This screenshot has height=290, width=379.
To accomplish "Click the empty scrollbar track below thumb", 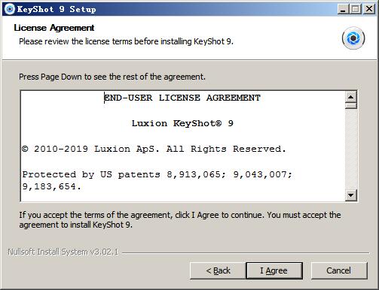I will [351, 150].
